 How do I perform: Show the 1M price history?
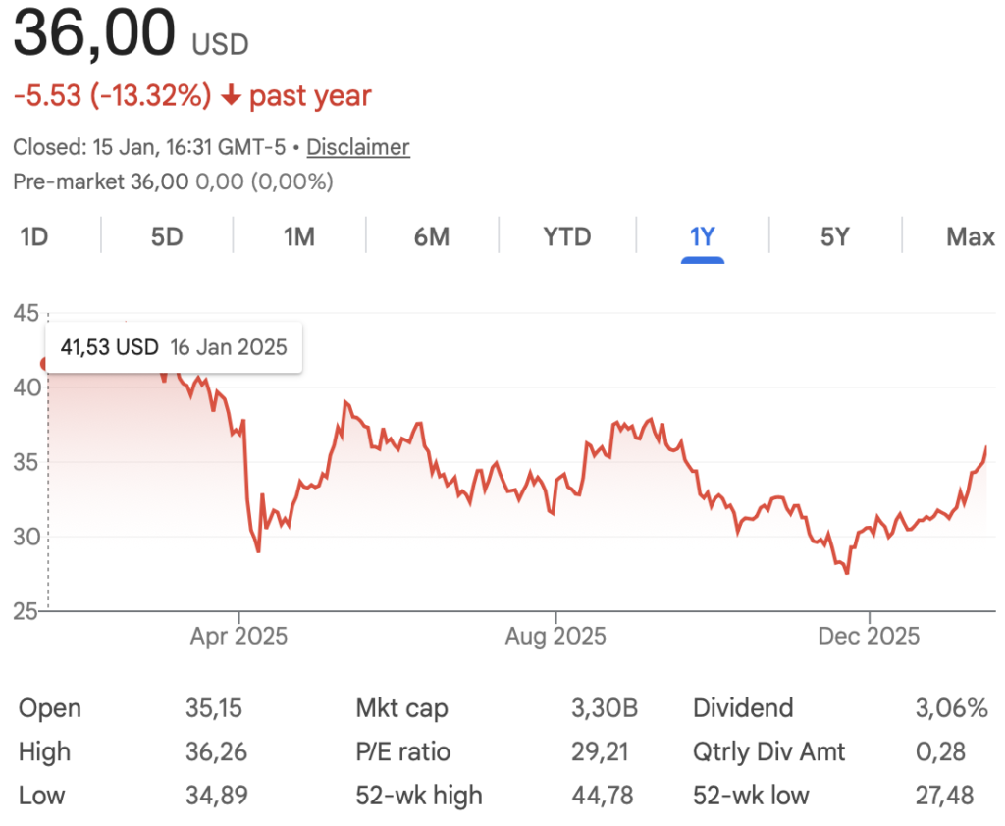[x=298, y=236]
